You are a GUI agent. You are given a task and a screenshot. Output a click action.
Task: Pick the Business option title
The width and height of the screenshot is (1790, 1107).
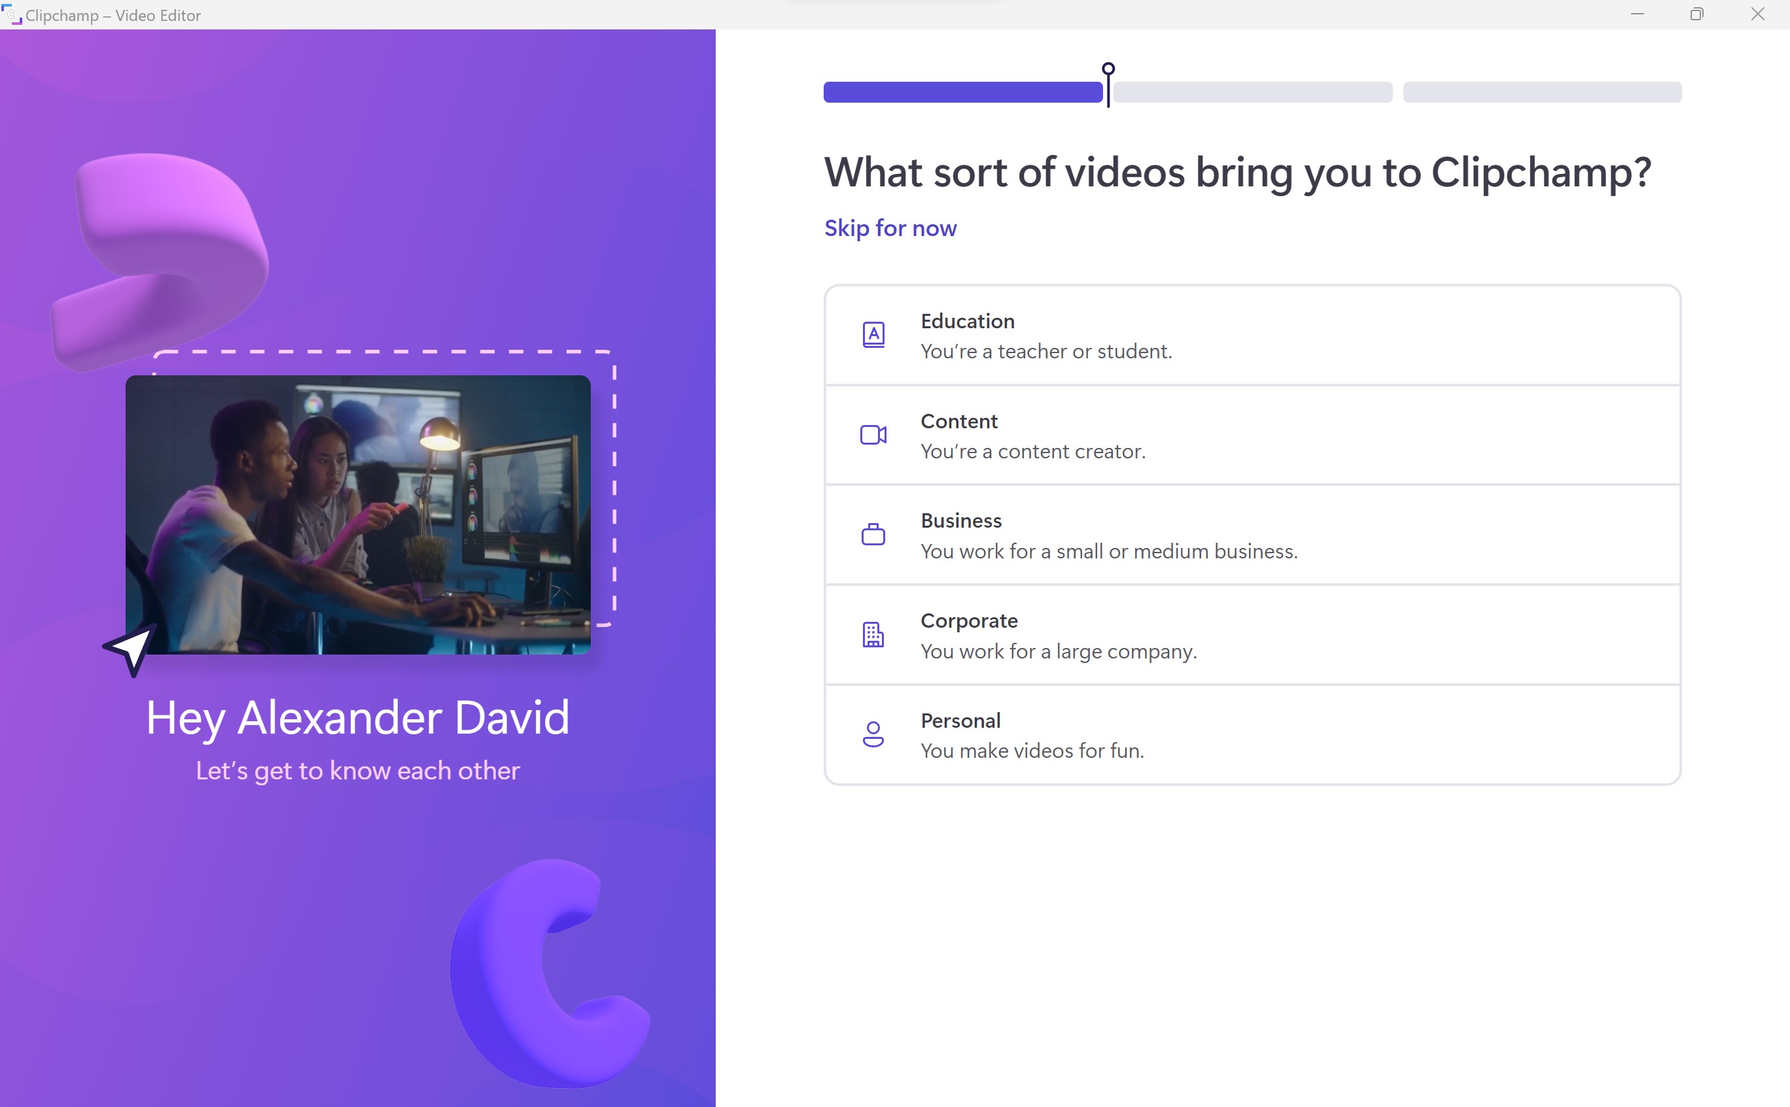pos(961,520)
